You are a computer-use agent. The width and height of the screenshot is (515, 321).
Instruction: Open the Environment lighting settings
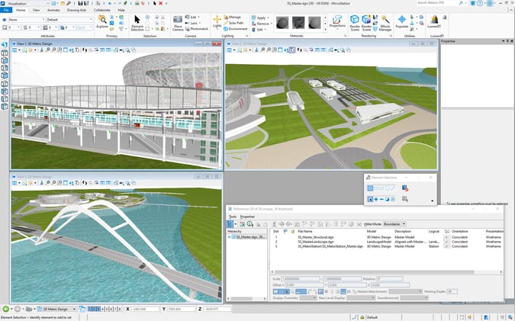(235, 29)
